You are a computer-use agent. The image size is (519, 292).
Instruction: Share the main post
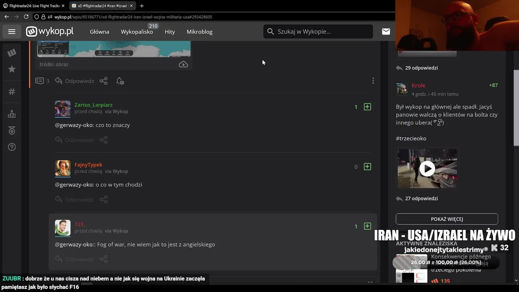pyautogui.click(x=104, y=81)
